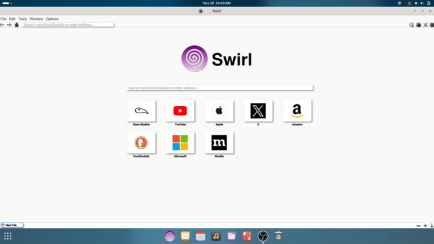Go back with the back arrow
This screenshot has height=244, width=434.
[2, 25]
